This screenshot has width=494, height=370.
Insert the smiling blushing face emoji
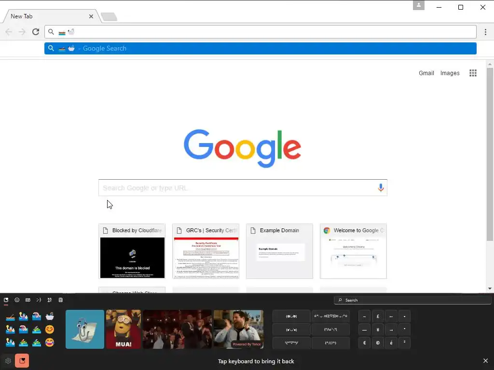pos(50,330)
